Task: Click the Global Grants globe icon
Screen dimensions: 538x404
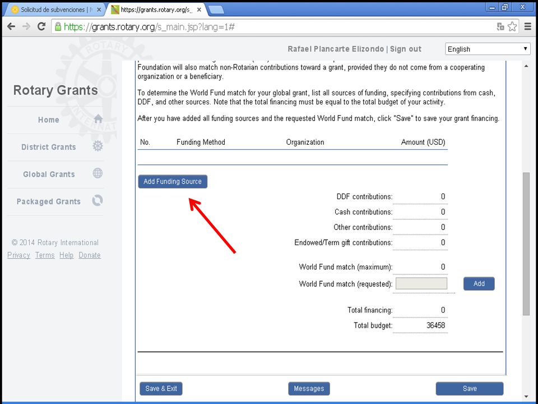Action: 98,173
